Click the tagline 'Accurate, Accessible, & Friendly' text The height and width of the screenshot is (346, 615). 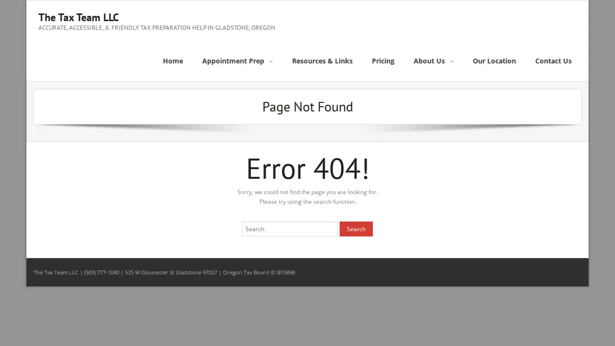click(x=157, y=28)
